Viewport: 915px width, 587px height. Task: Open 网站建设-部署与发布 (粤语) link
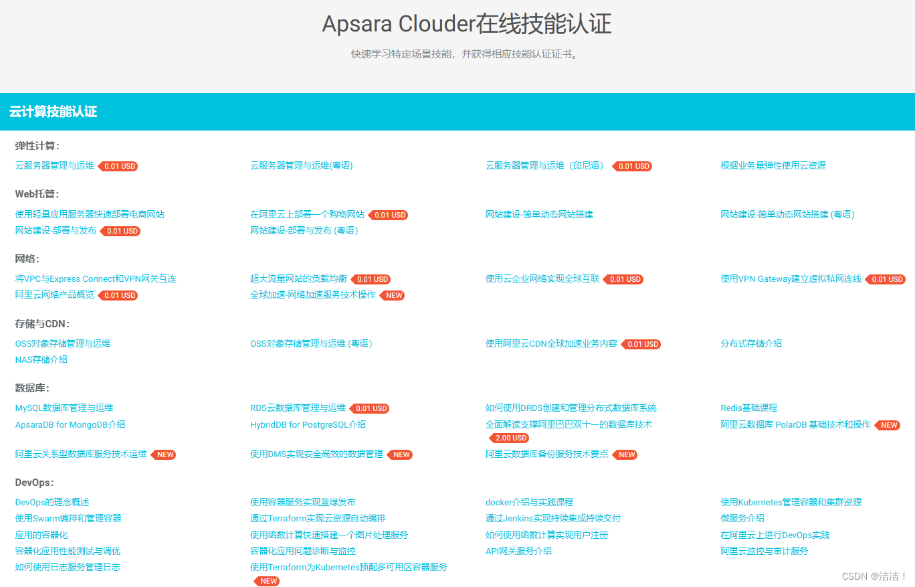point(304,230)
